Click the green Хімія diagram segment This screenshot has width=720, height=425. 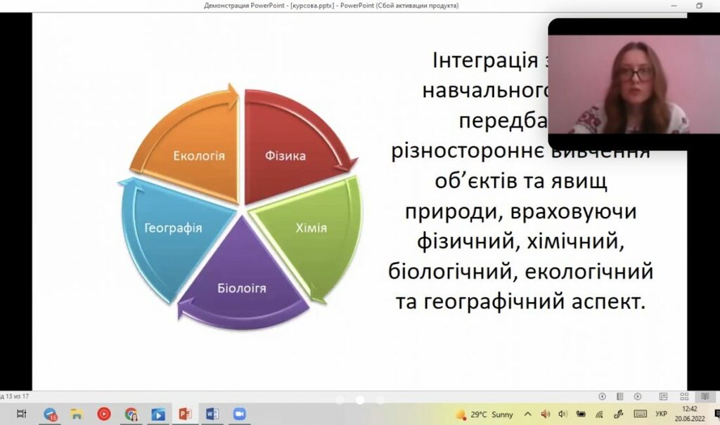[309, 228]
